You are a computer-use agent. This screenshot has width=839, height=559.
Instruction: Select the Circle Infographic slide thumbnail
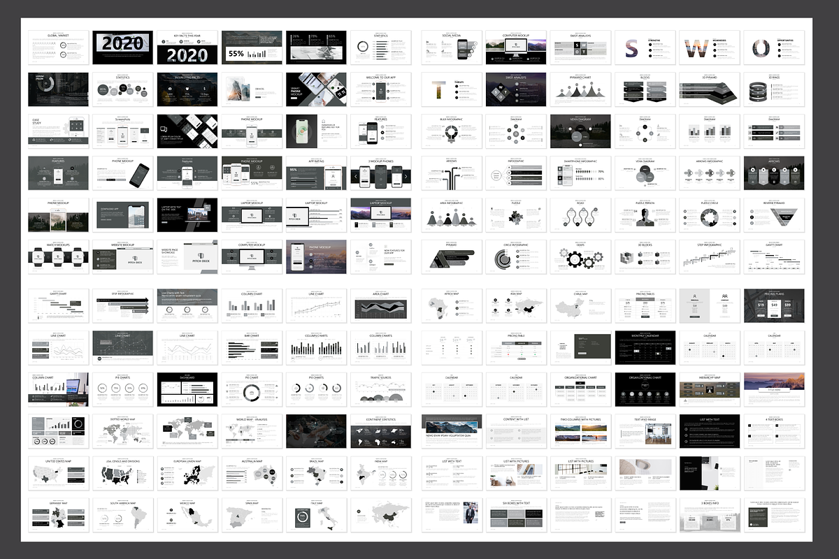pyautogui.click(x=517, y=257)
